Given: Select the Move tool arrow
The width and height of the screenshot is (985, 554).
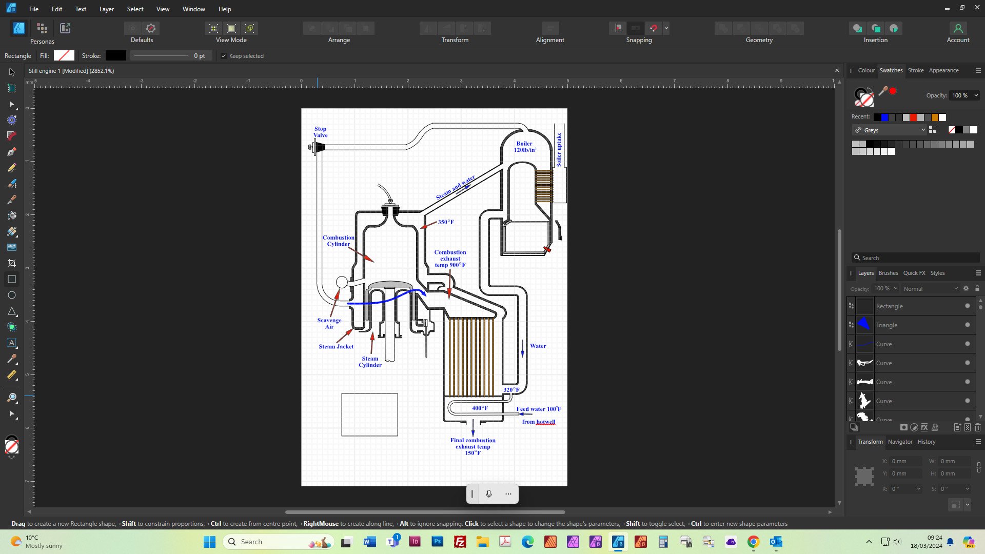Looking at the screenshot, I should click(11, 72).
